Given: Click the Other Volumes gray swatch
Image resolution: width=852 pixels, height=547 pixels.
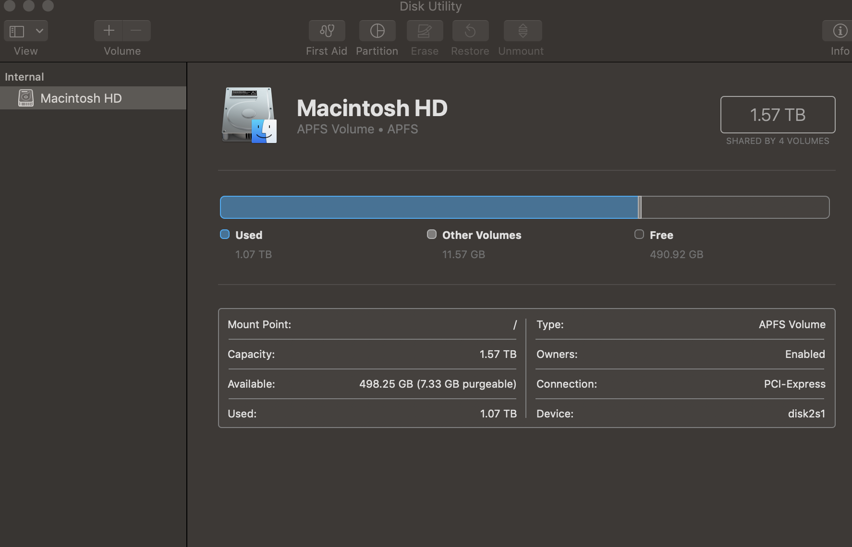Looking at the screenshot, I should point(432,234).
